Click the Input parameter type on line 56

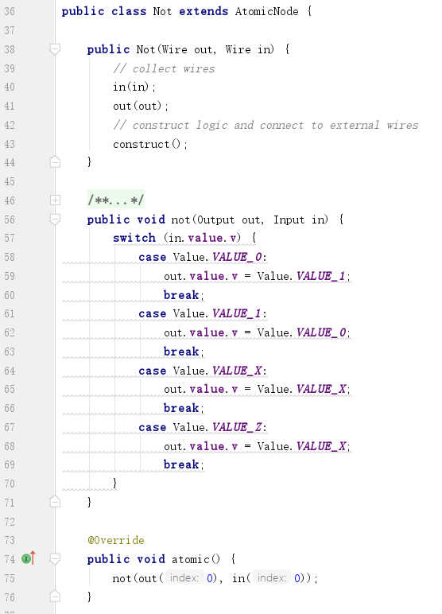289,220
